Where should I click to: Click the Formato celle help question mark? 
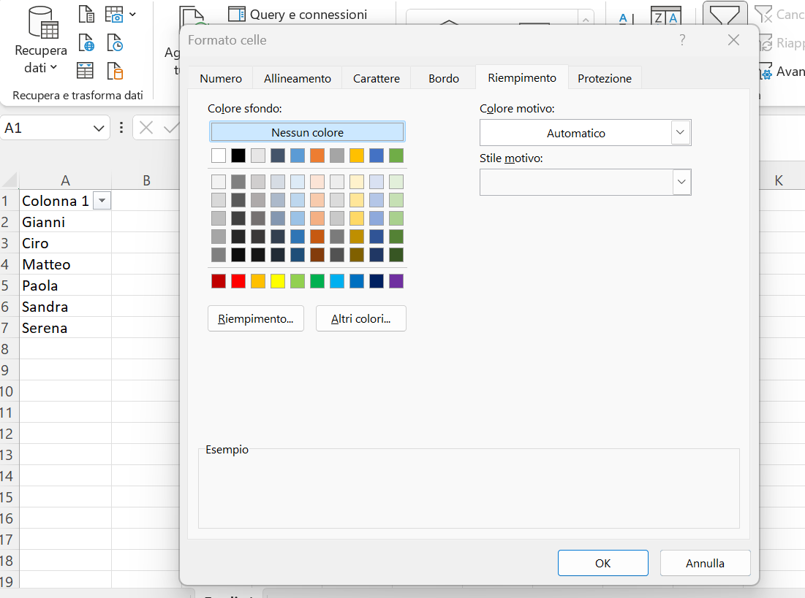coord(682,40)
